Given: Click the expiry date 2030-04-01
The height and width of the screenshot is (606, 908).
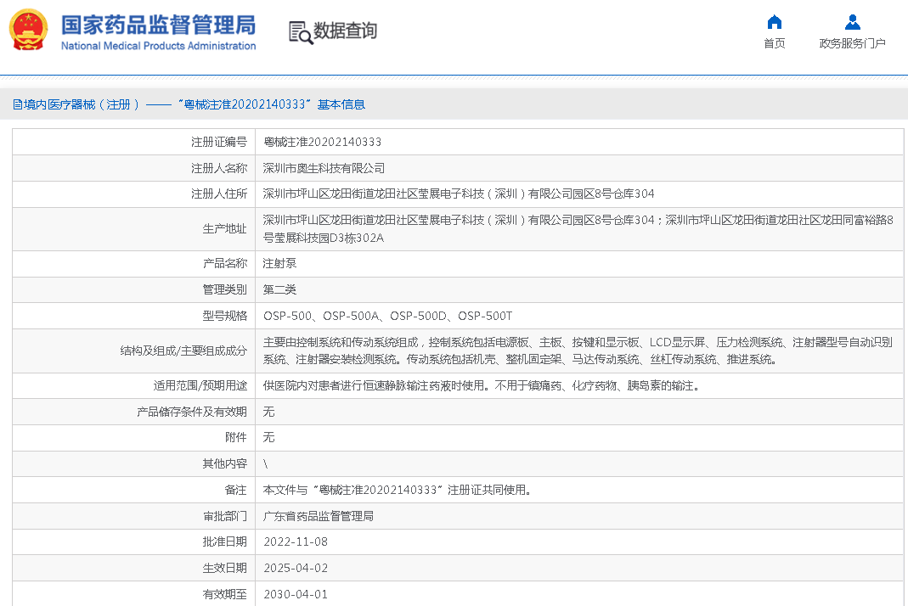Looking at the screenshot, I should [x=295, y=594].
